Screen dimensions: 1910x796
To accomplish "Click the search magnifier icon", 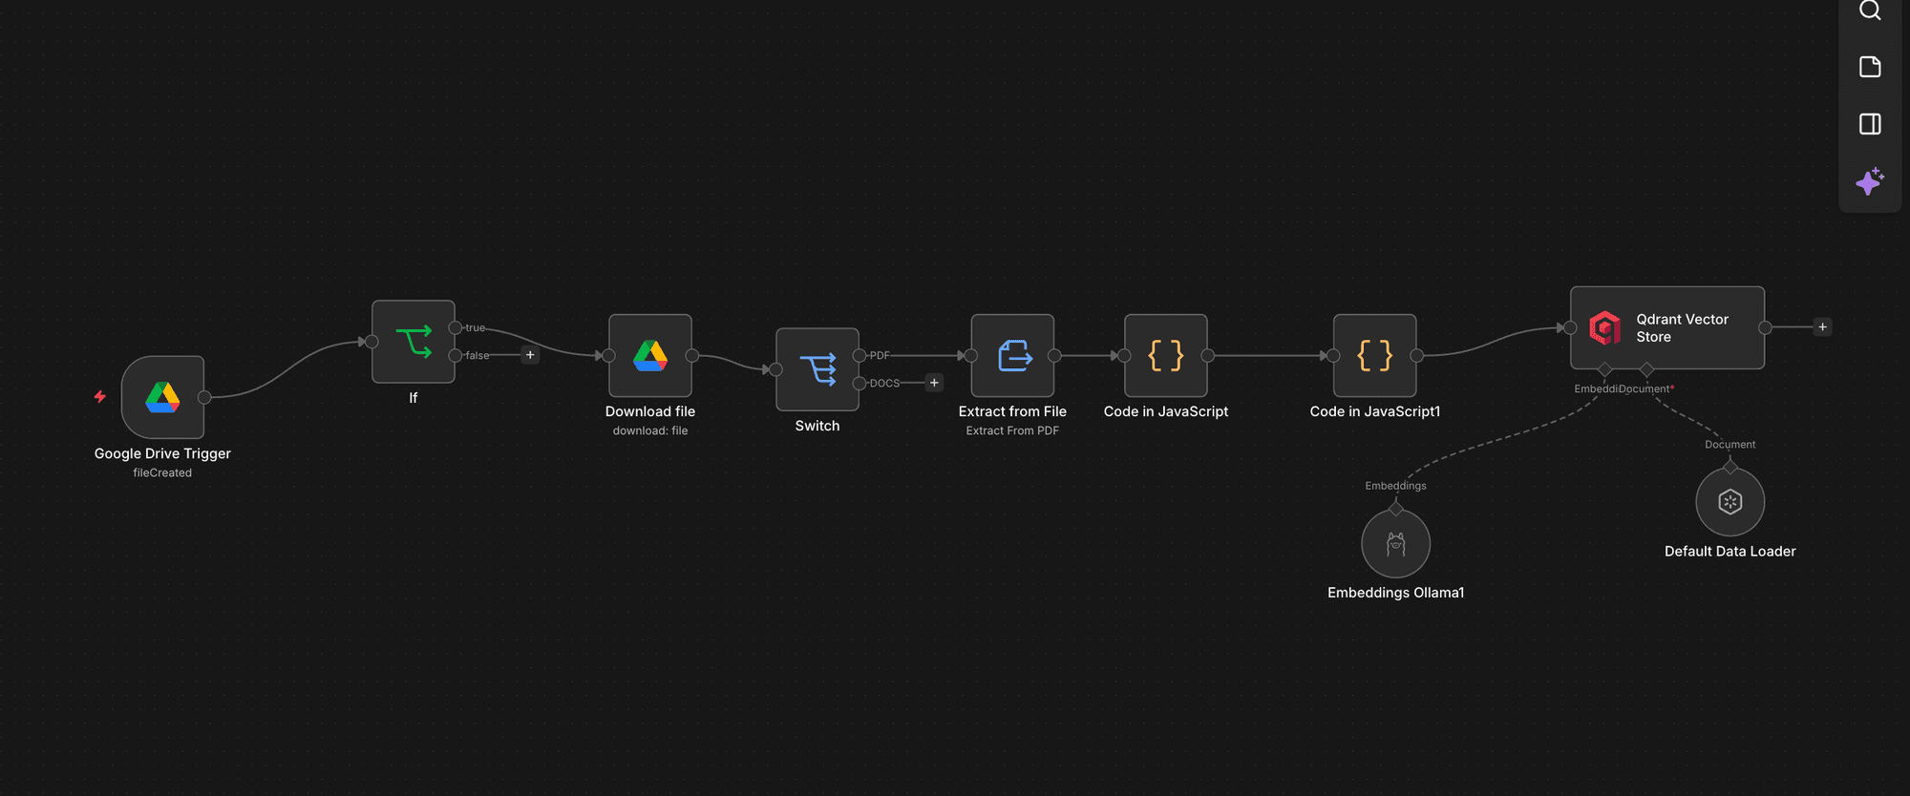I will tap(1870, 10).
